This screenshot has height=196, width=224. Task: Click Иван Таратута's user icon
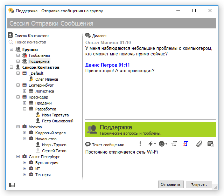[x=38, y=115]
